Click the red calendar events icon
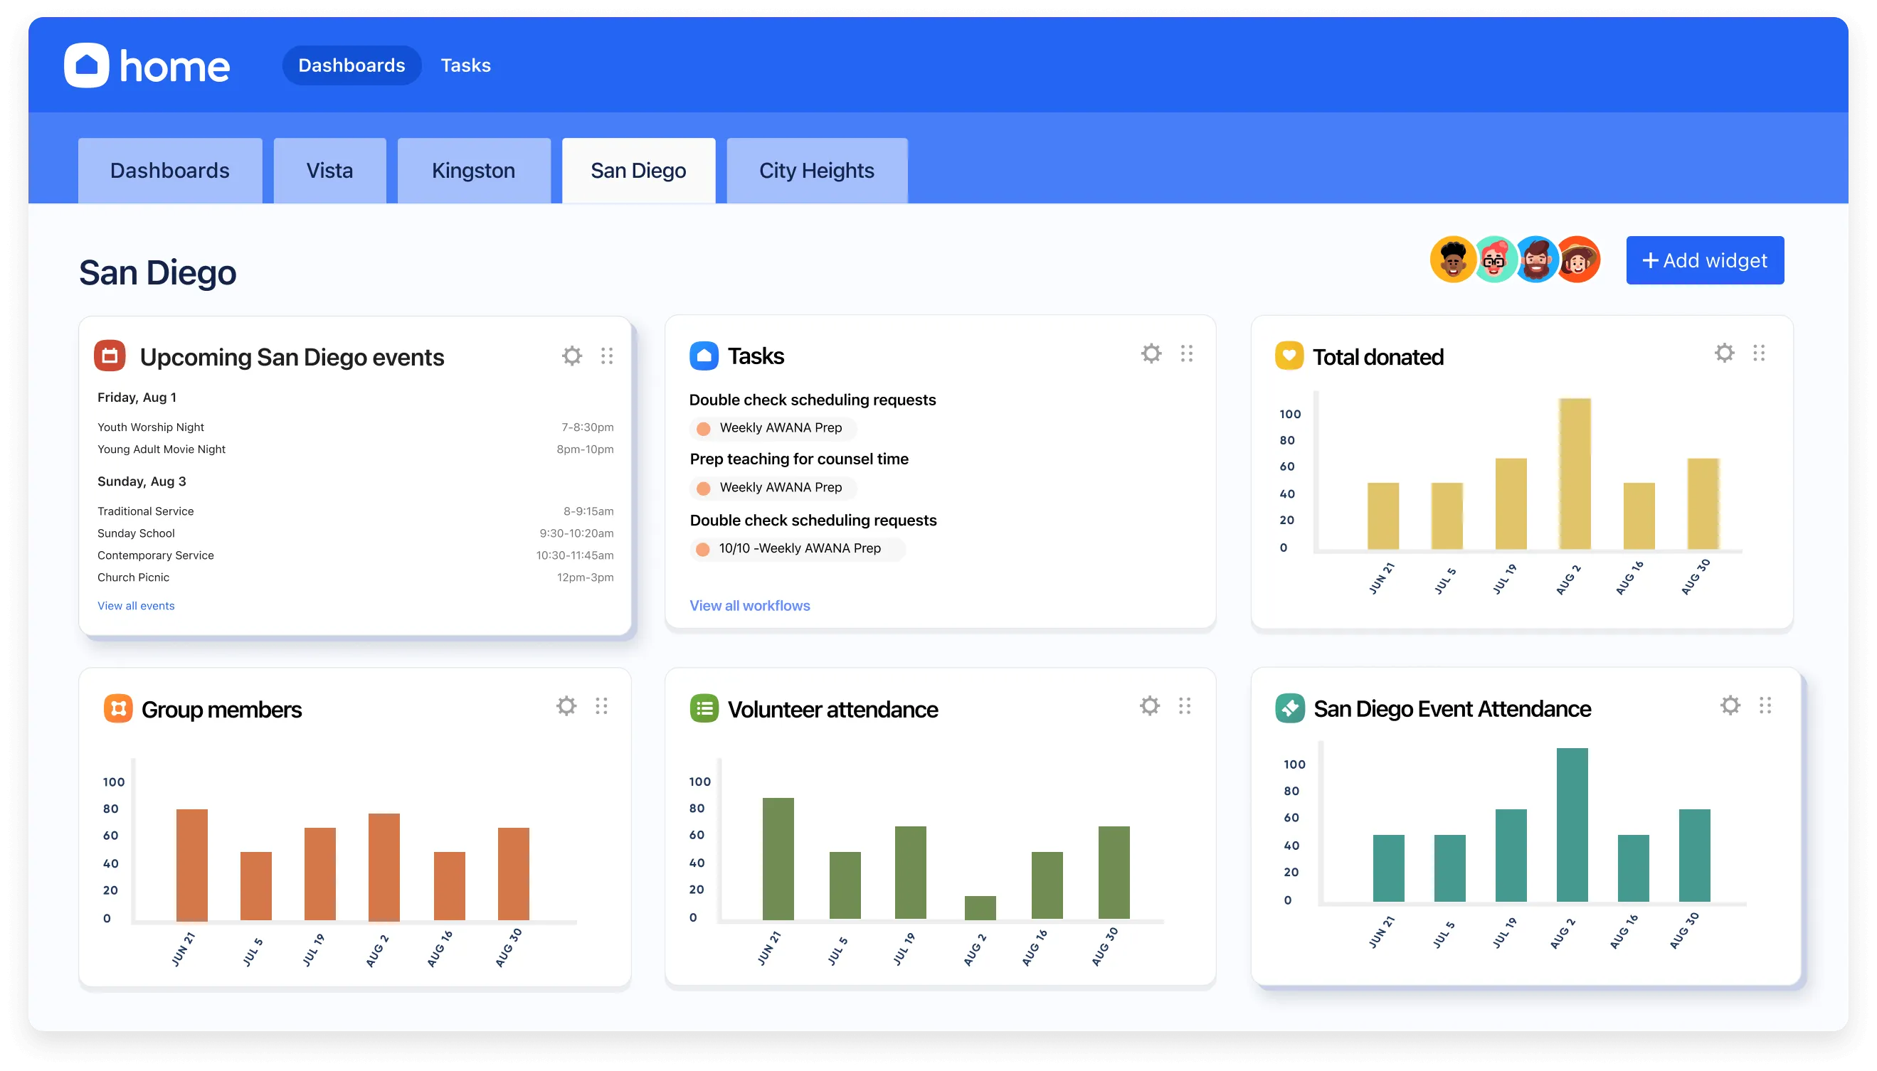This screenshot has height=1071, width=1877. coord(110,356)
